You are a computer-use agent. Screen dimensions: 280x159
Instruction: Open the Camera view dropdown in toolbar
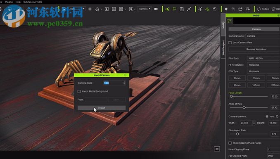[x=145, y=9]
